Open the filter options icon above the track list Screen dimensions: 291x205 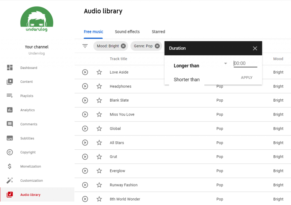[x=85, y=46]
